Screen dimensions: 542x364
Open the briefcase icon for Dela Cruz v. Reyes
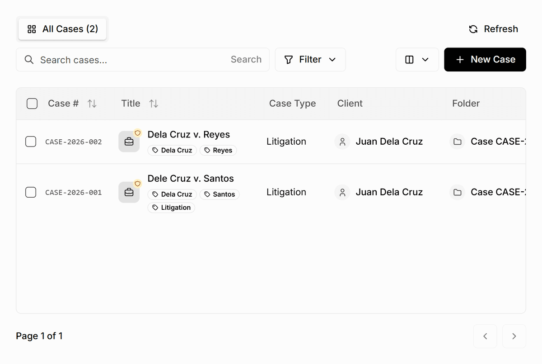click(129, 141)
